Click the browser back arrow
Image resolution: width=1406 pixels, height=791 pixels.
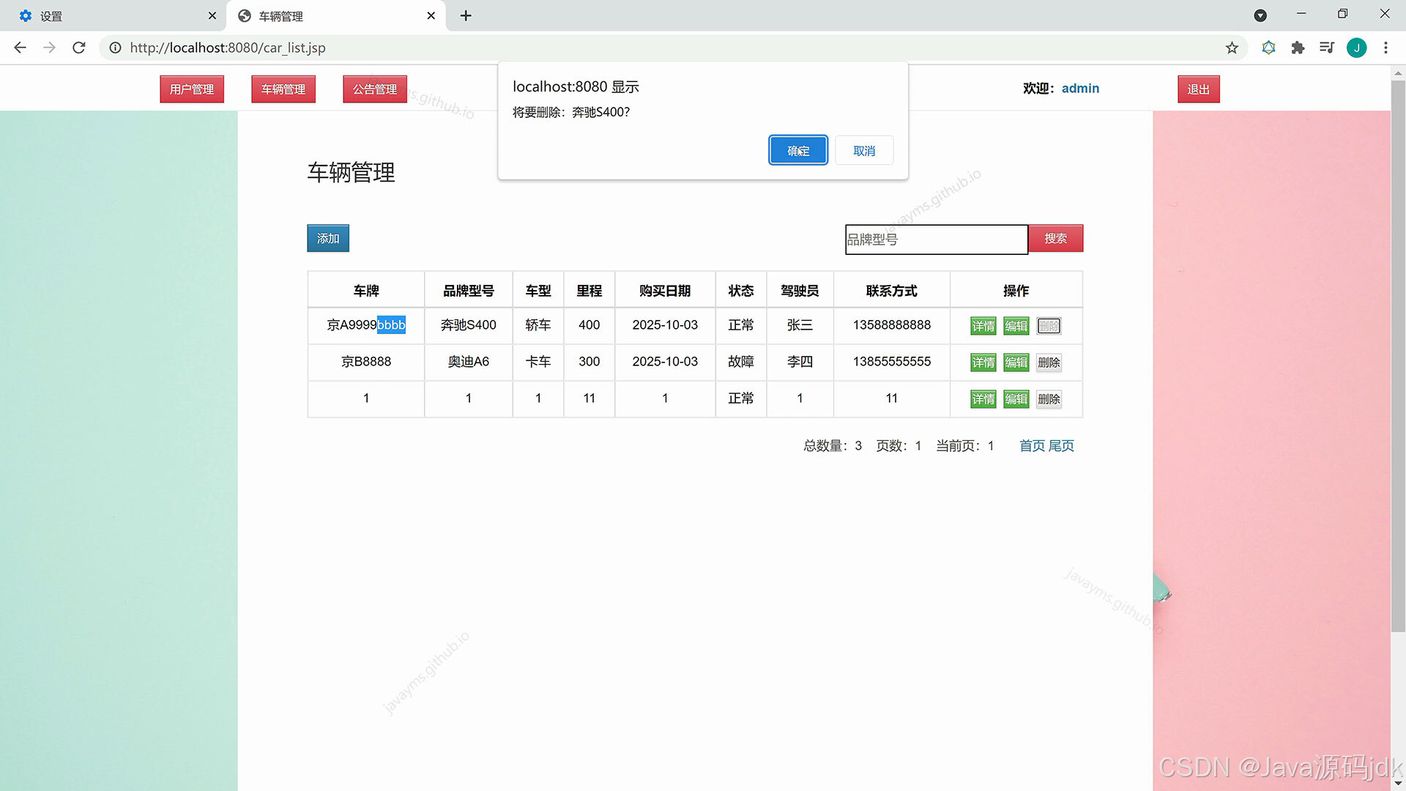point(20,48)
